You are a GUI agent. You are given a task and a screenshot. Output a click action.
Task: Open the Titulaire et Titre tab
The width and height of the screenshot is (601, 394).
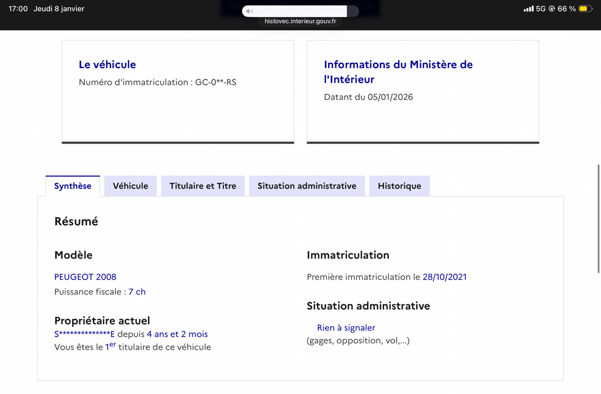point(203,186)
